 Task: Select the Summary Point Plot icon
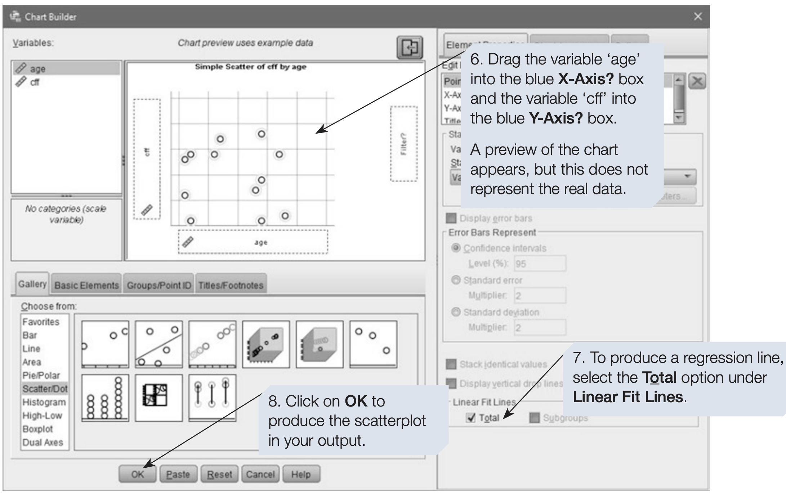pos(373,344)
